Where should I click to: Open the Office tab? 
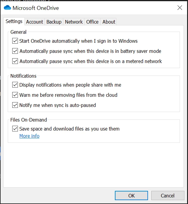(92, 22)
